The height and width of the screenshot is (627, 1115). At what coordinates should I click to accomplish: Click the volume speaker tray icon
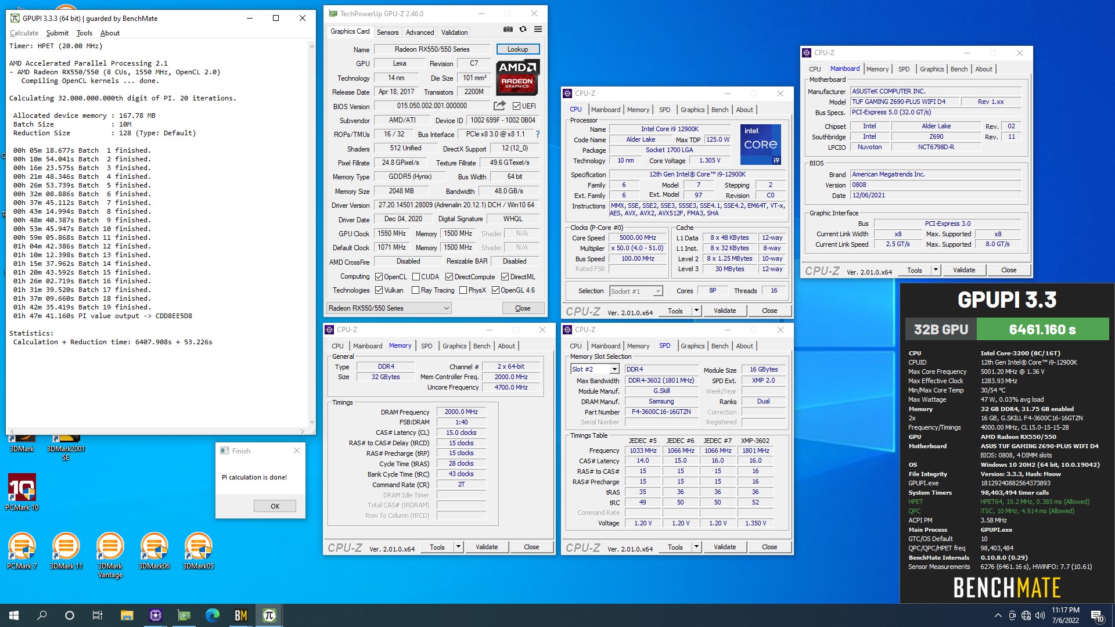coord(1040,615)
